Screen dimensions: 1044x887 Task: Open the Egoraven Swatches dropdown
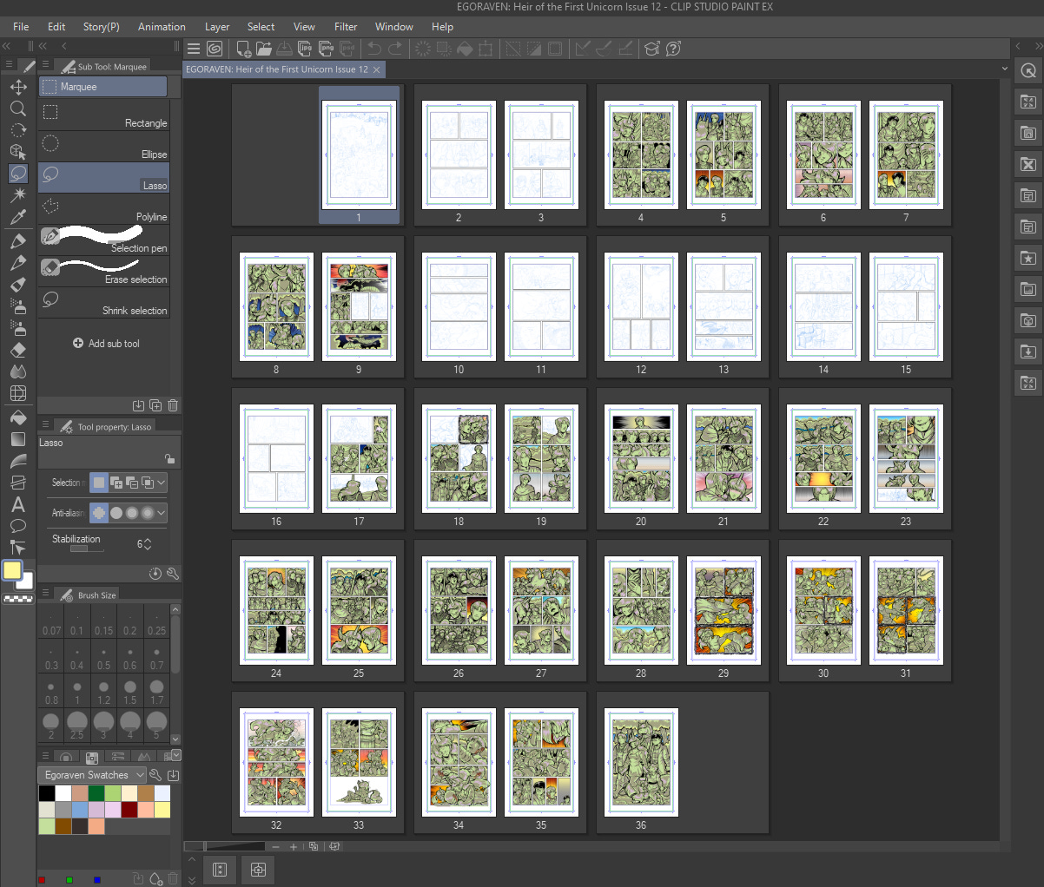(x=91, y=775)
